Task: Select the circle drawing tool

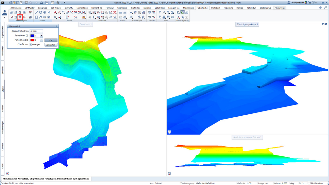Action: click(40, 12)
